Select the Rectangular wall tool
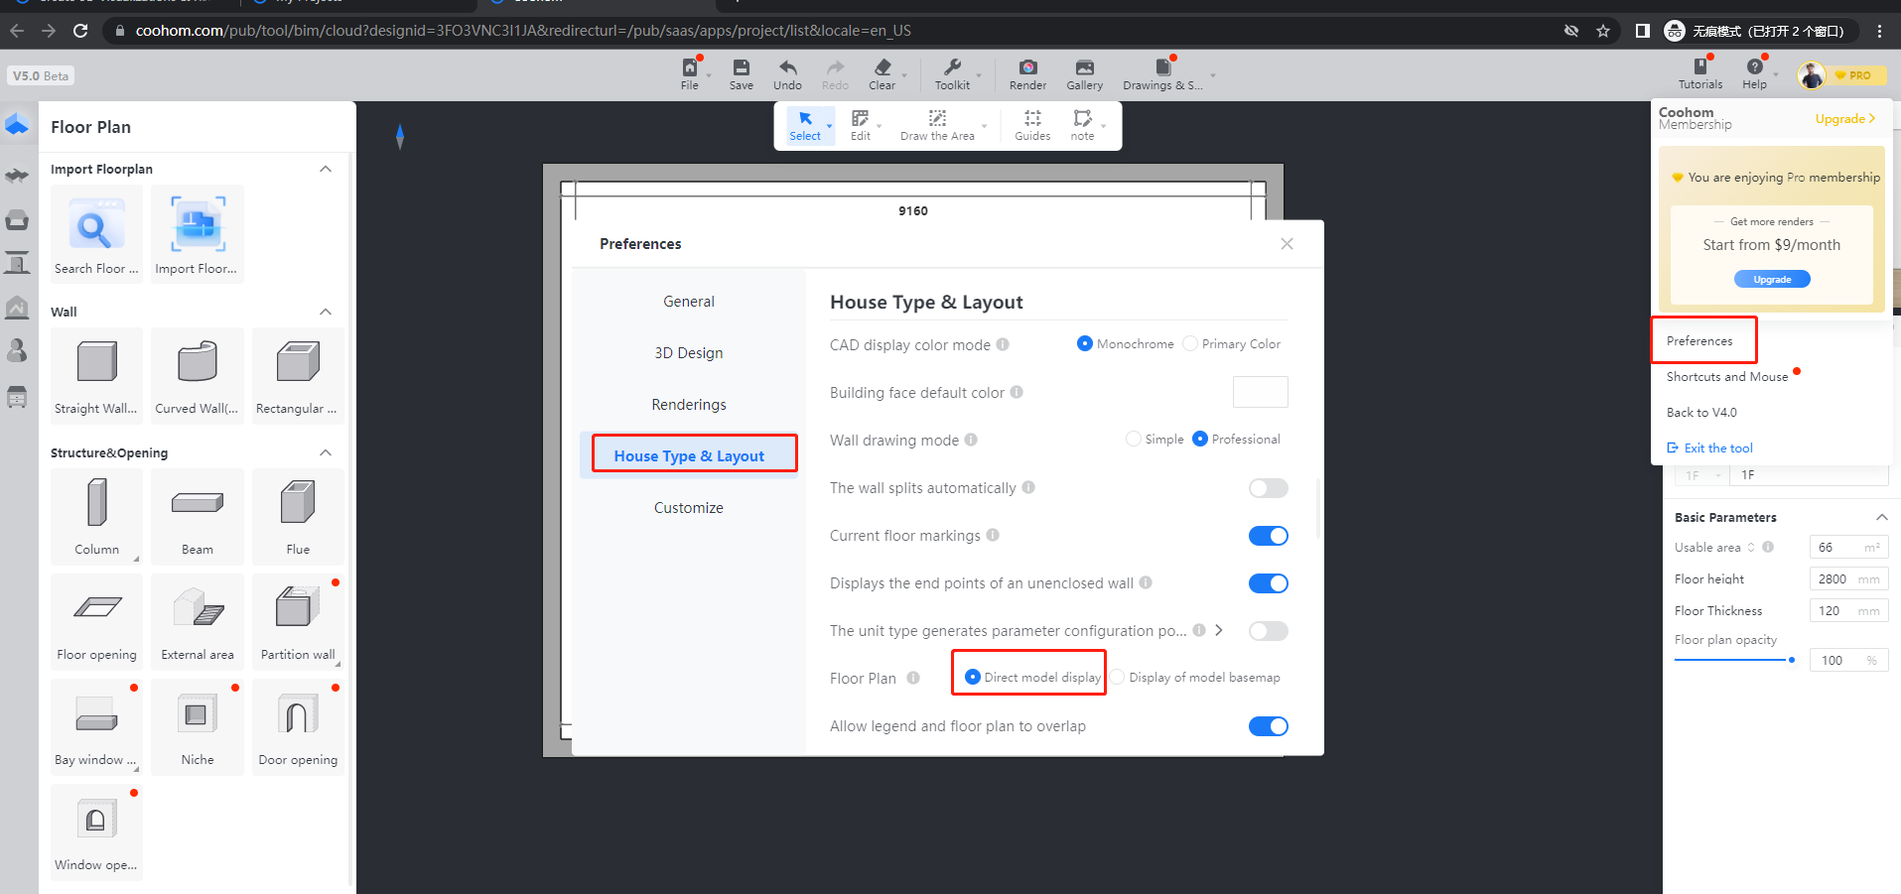The width and height of the screenshot is (1901, 894). tap(297, 376)
